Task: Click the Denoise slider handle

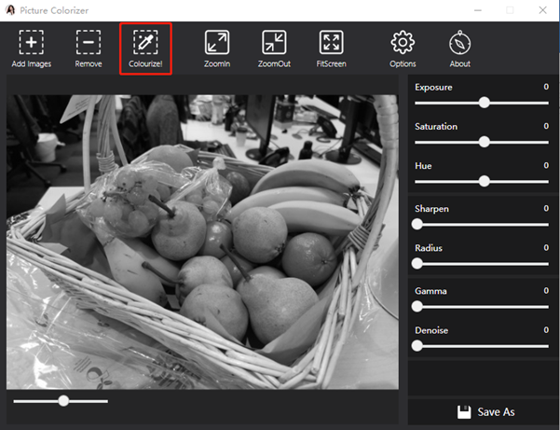Action: (417, 346)
